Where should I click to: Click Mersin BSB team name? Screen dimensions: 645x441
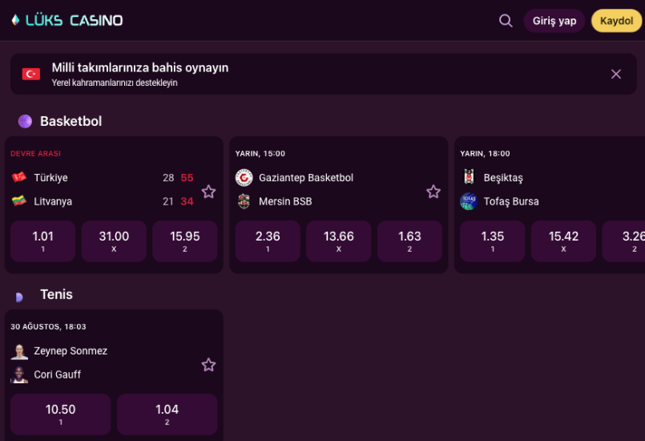[285, 201]
